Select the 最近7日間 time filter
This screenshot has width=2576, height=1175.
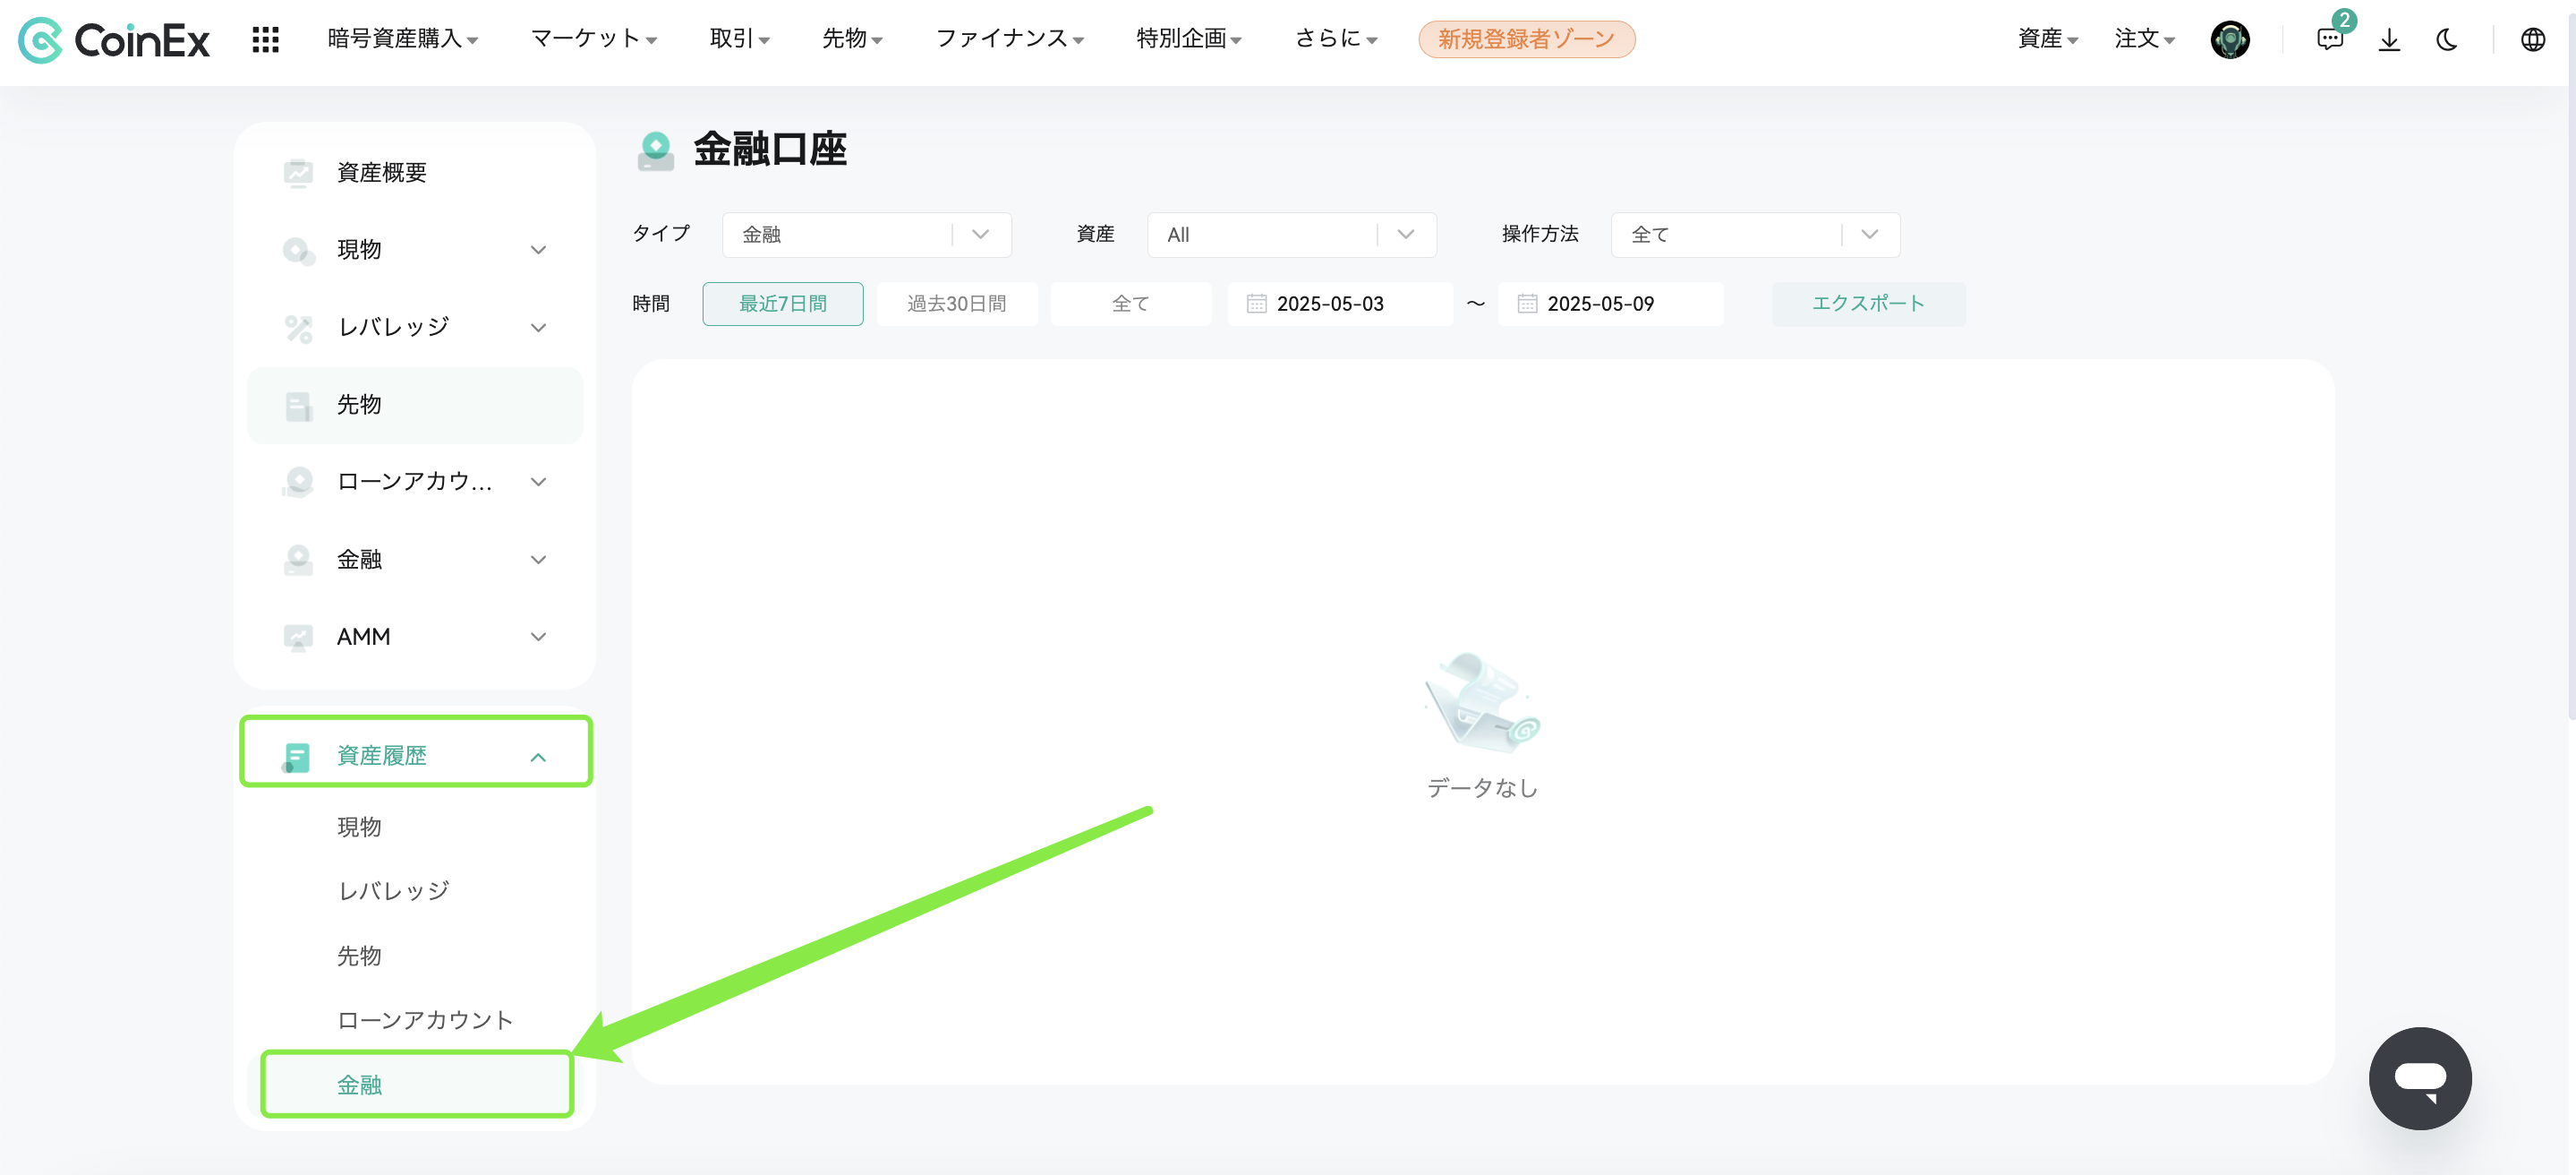[782, 304]
